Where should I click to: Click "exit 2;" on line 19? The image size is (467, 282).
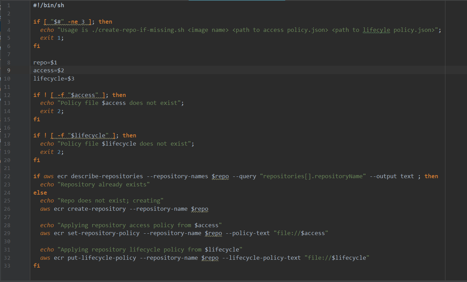pos(52,152)
